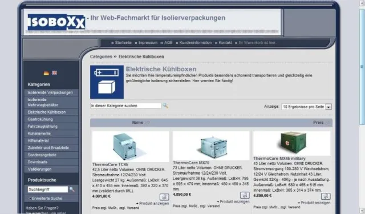Focus the Suchbegriff search field
365x214 pixels.
click(x=48, y=189)
